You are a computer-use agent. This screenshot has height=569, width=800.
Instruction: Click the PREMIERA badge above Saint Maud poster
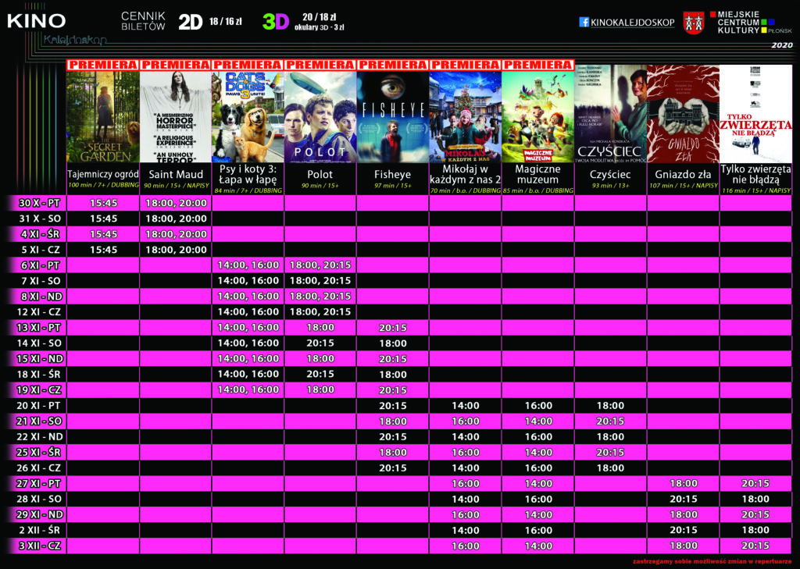point(176,65)
